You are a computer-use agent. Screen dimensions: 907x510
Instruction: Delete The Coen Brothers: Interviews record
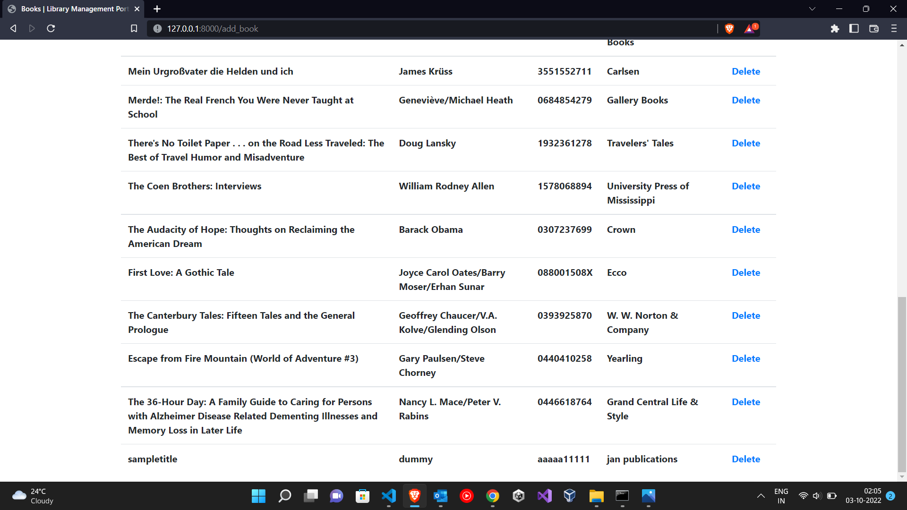click(746, 186)
